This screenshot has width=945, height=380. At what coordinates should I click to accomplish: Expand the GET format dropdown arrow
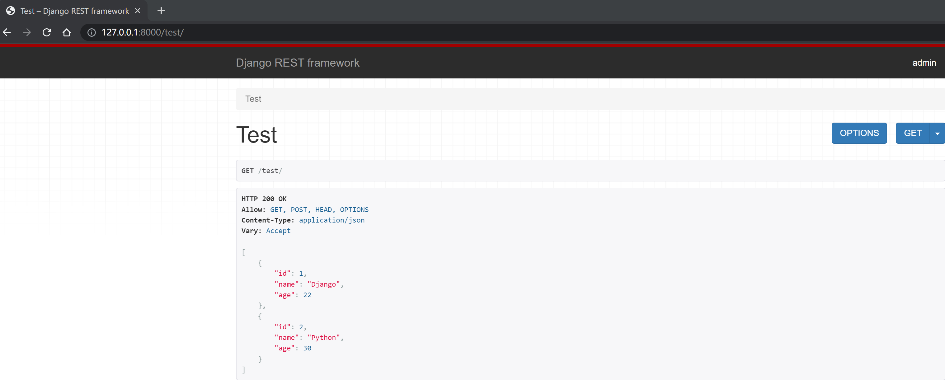coord(937,133)
